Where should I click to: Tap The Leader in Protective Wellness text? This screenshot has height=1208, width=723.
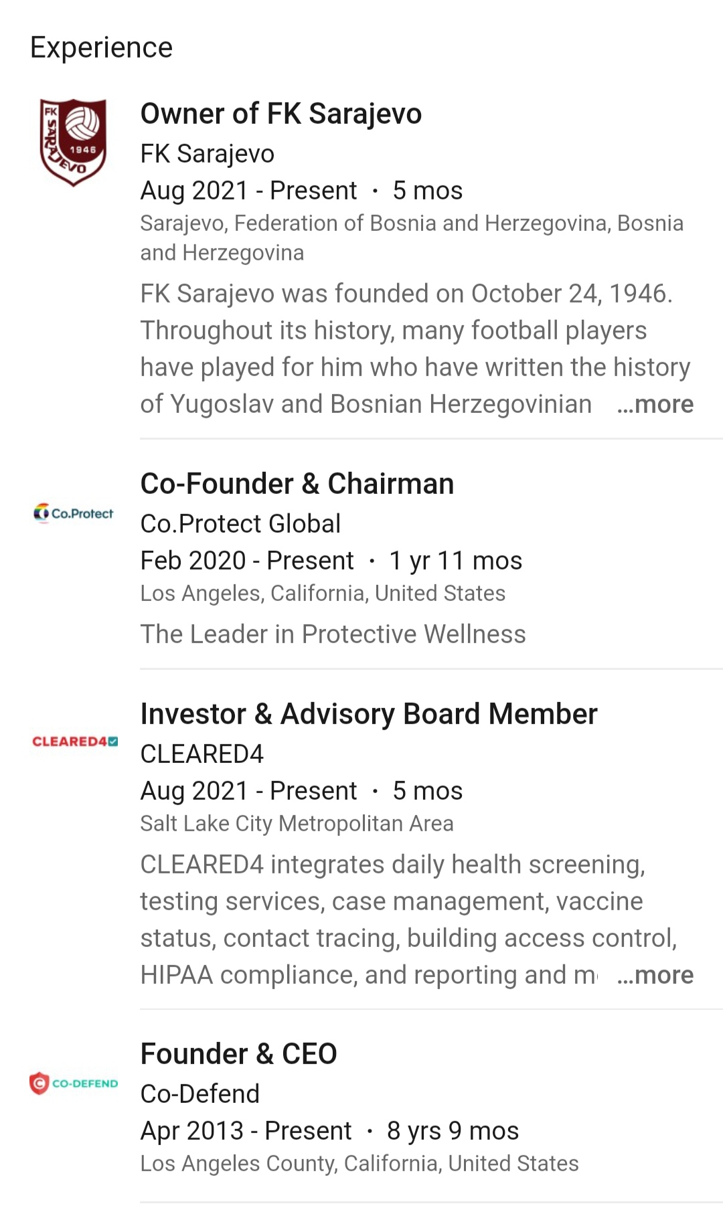tap(333, 634)
